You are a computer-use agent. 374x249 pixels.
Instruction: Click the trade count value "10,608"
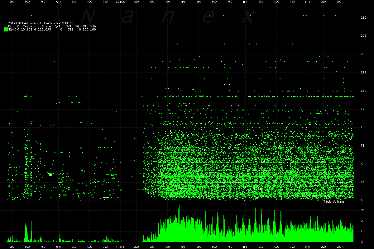tap(27, 29)
